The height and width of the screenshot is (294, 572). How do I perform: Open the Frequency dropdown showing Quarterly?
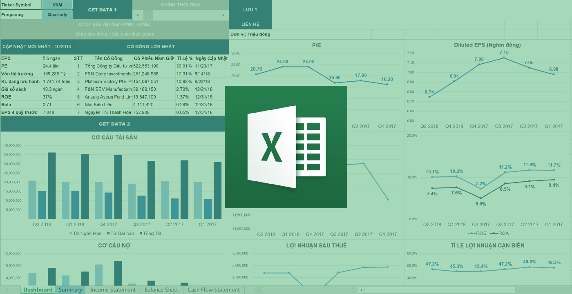[57, 14]
